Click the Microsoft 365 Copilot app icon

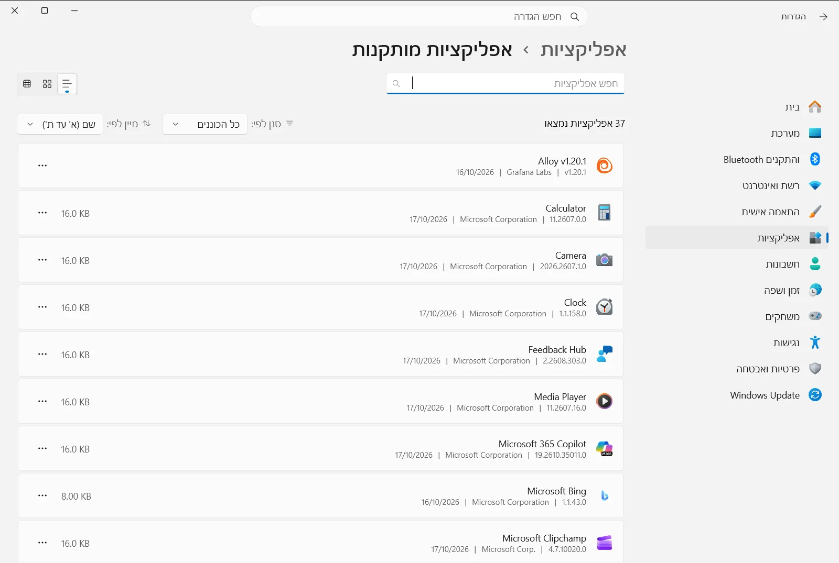click(x=605, y=448)
